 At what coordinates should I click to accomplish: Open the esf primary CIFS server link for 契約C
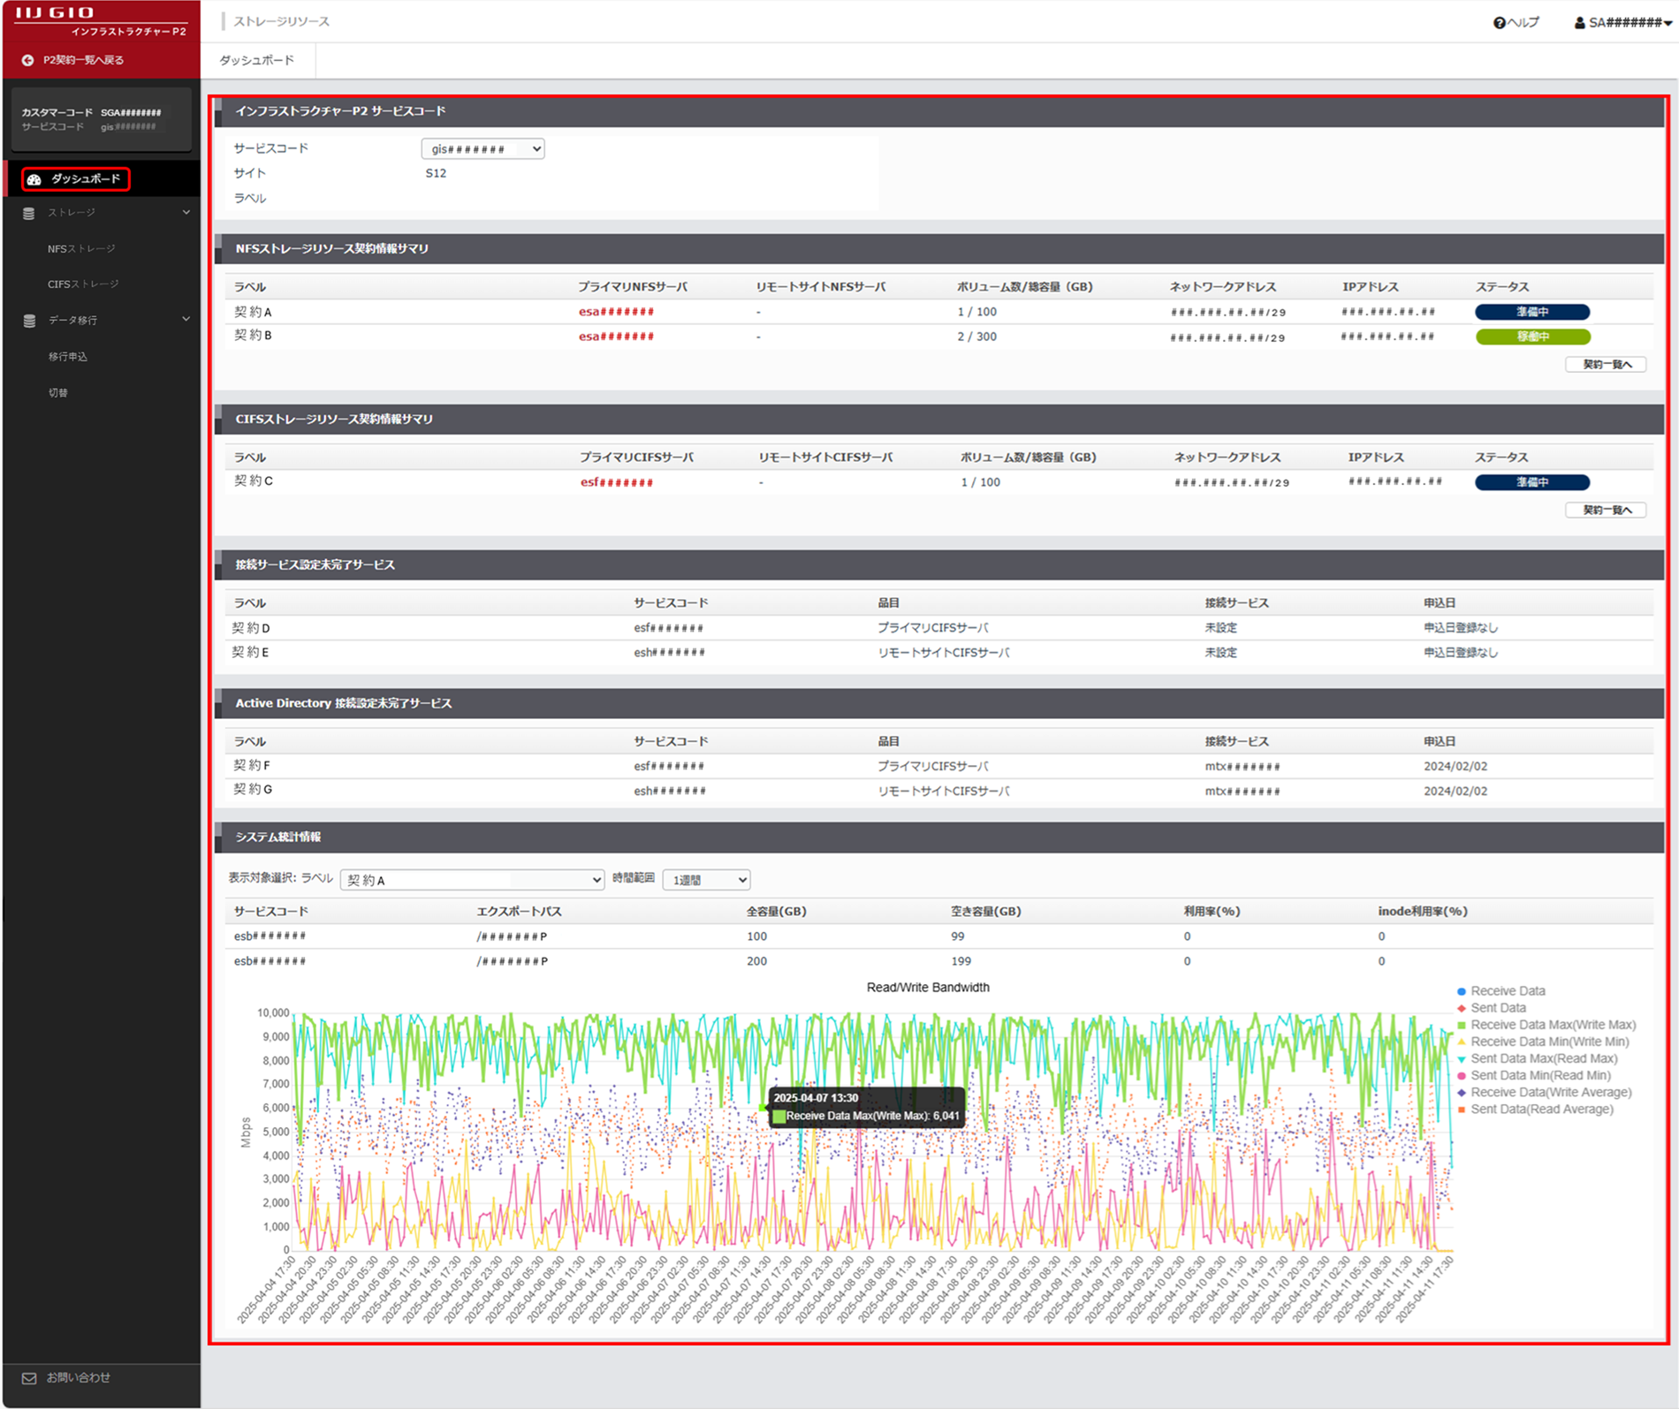click(616, 482)
